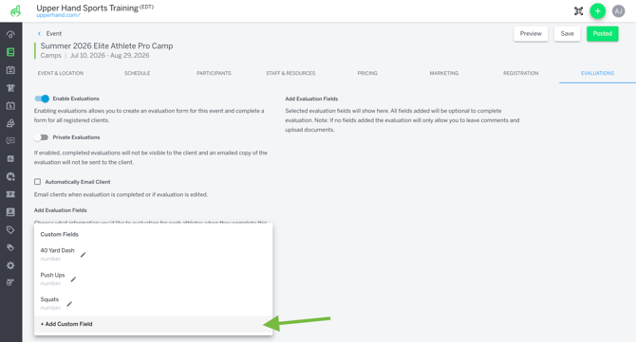The image size is (636, 342).
Task: Select the Evaluations tab
Action: [597, 73]
